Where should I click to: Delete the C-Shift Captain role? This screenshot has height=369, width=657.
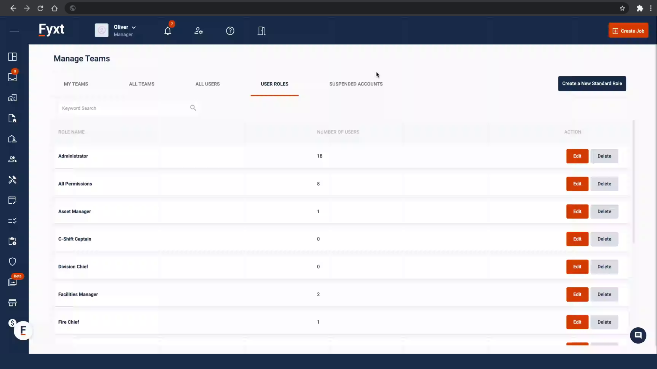pyautogui.click(x=604, y=239)
